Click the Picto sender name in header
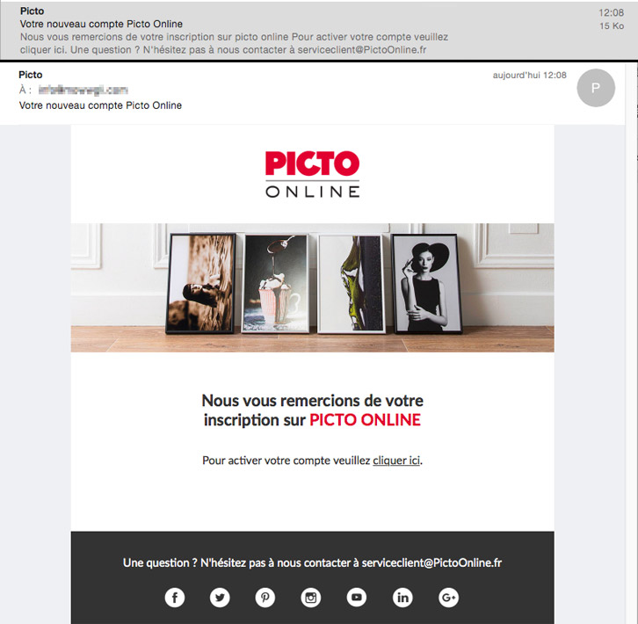Viewport: 638px width, 624px height. click(31, 75)
